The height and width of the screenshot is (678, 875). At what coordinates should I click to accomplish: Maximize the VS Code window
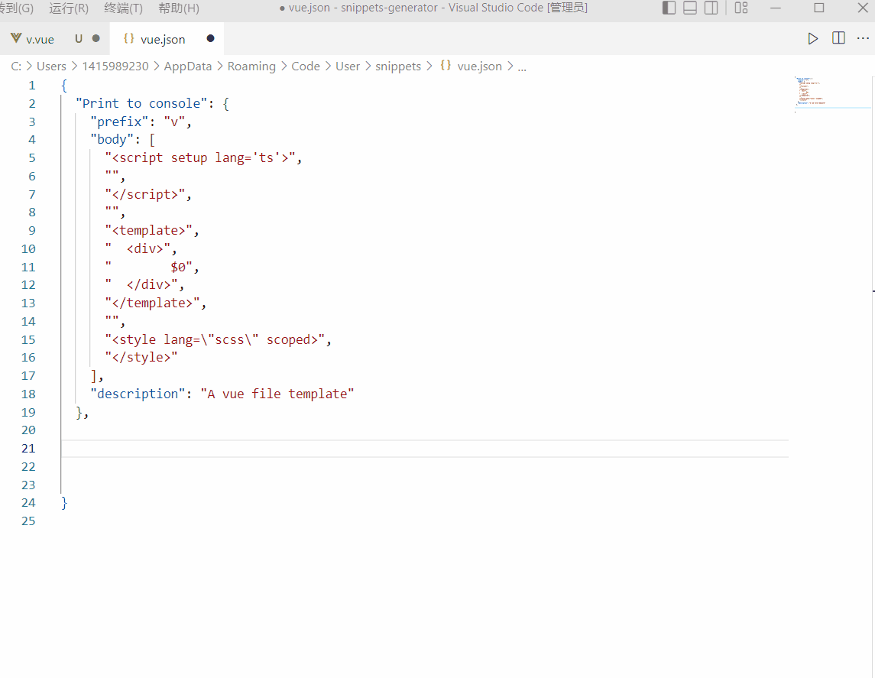[818, 8]
